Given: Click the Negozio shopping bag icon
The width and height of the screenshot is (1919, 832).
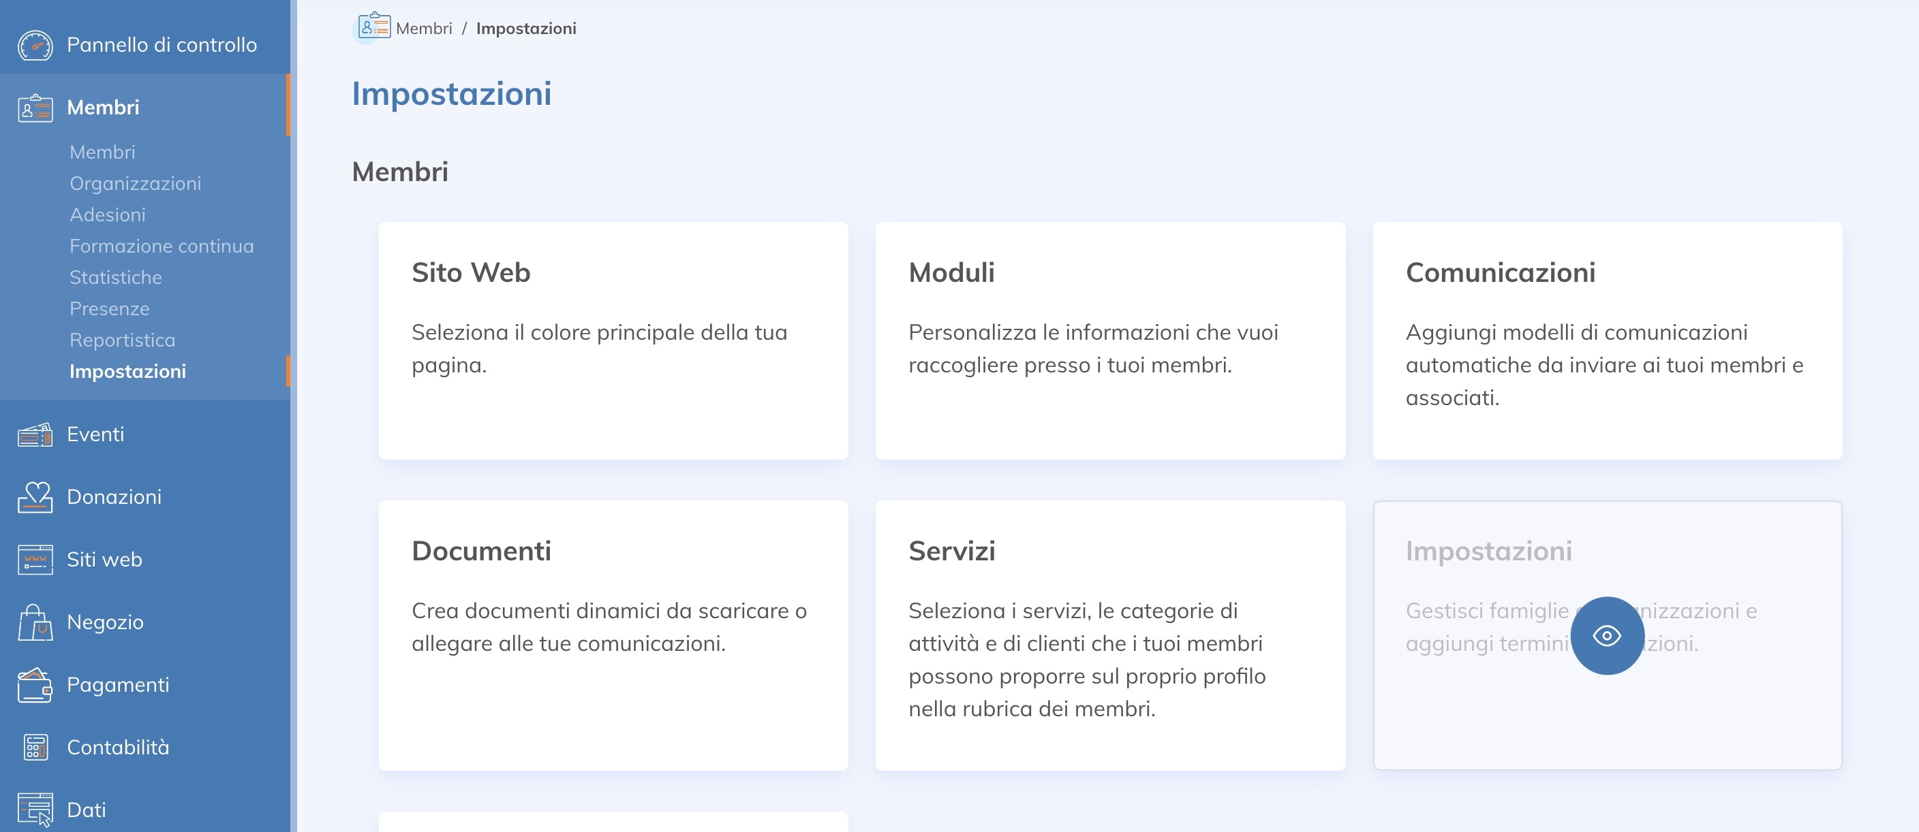Looking at the screenshot, I should (x=35, y=622).
